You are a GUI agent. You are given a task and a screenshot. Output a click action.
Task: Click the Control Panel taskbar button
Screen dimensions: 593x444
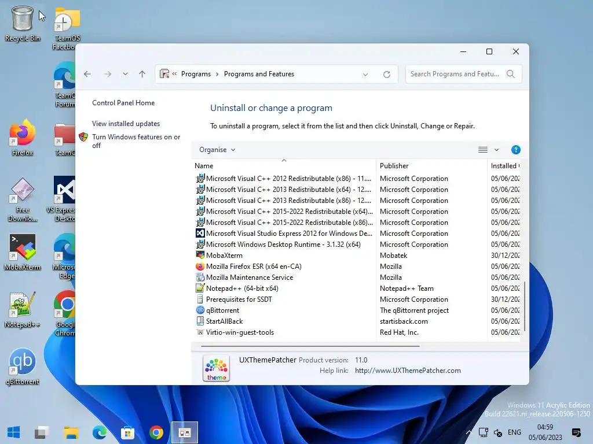click(185, 432)
